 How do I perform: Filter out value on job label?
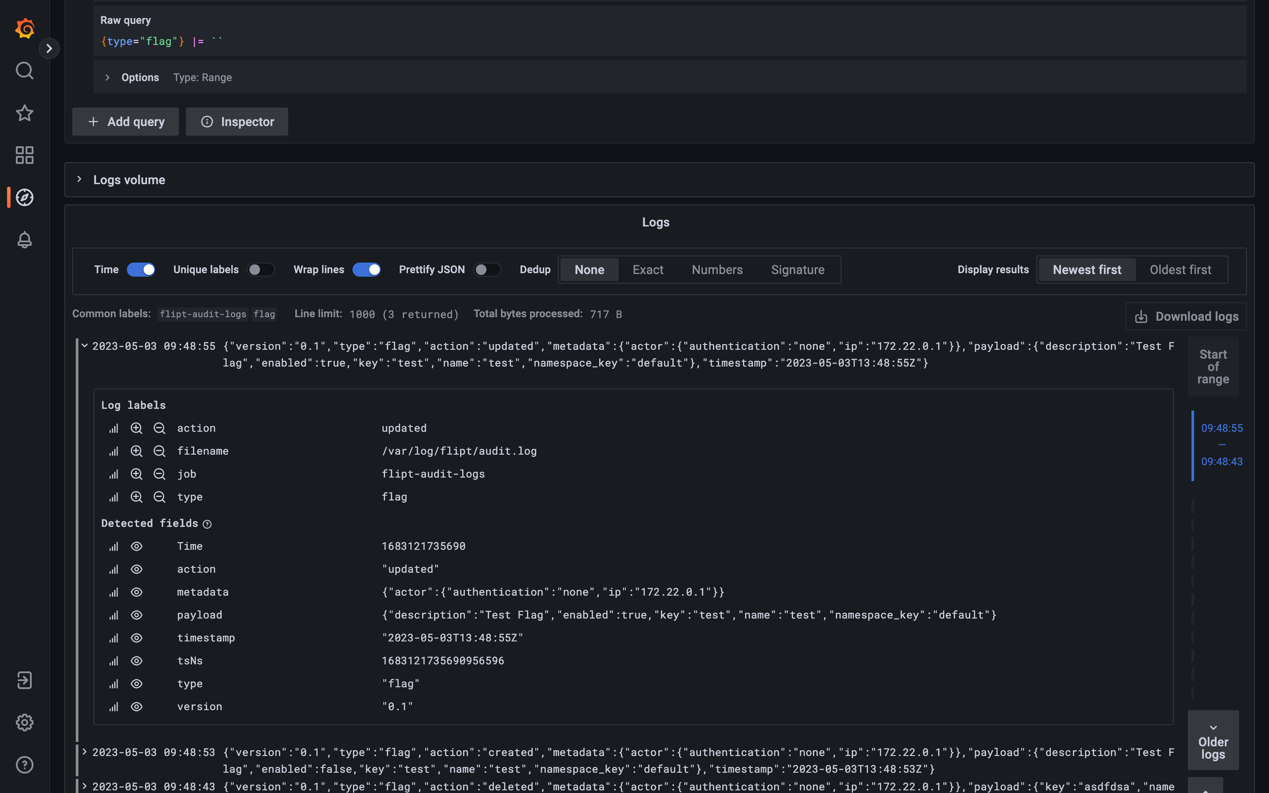(x=160, y=474)
